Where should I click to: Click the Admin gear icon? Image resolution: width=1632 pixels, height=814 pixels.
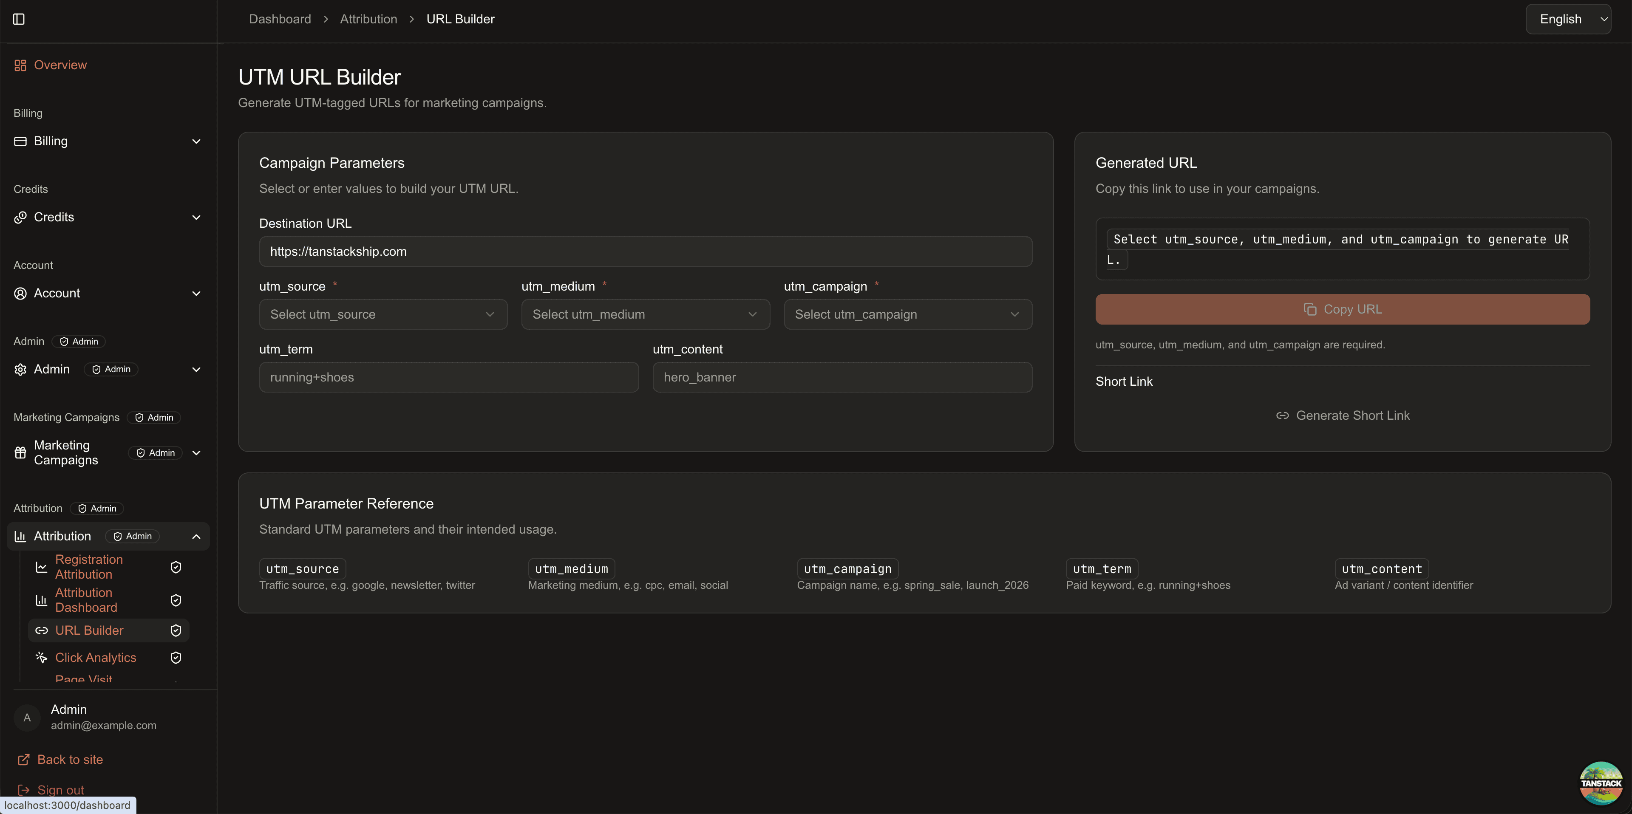[x=20, y=369]
